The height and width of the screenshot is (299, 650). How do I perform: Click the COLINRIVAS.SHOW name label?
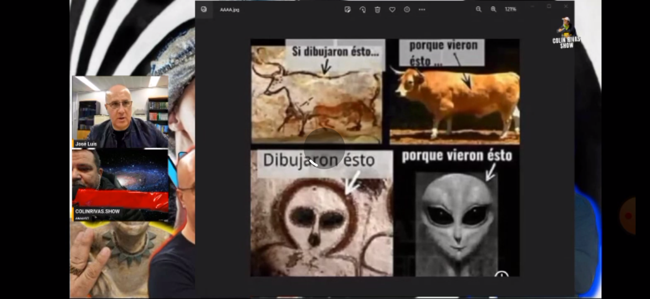98,211
